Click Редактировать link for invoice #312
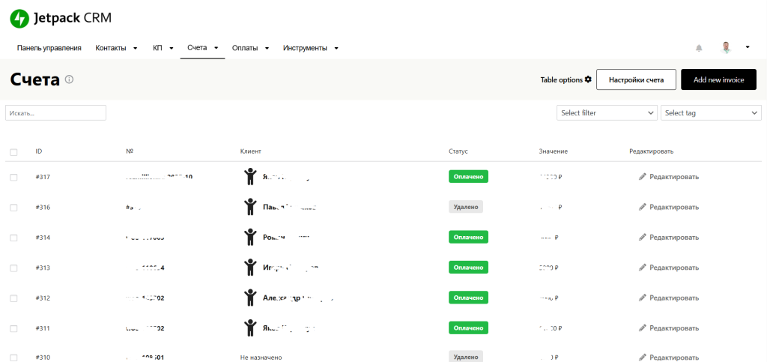The image size is (767, 362). [674, 298]
